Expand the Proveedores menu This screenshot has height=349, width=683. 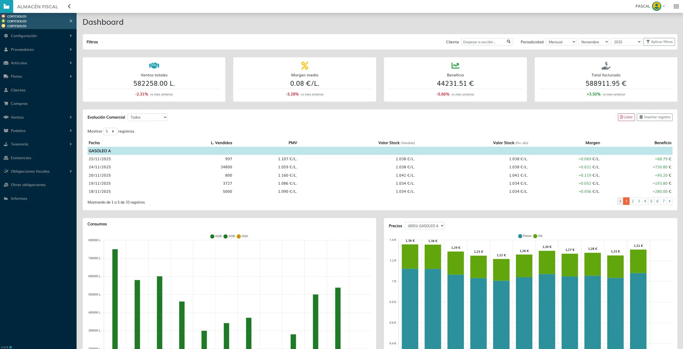pos(38,49)
